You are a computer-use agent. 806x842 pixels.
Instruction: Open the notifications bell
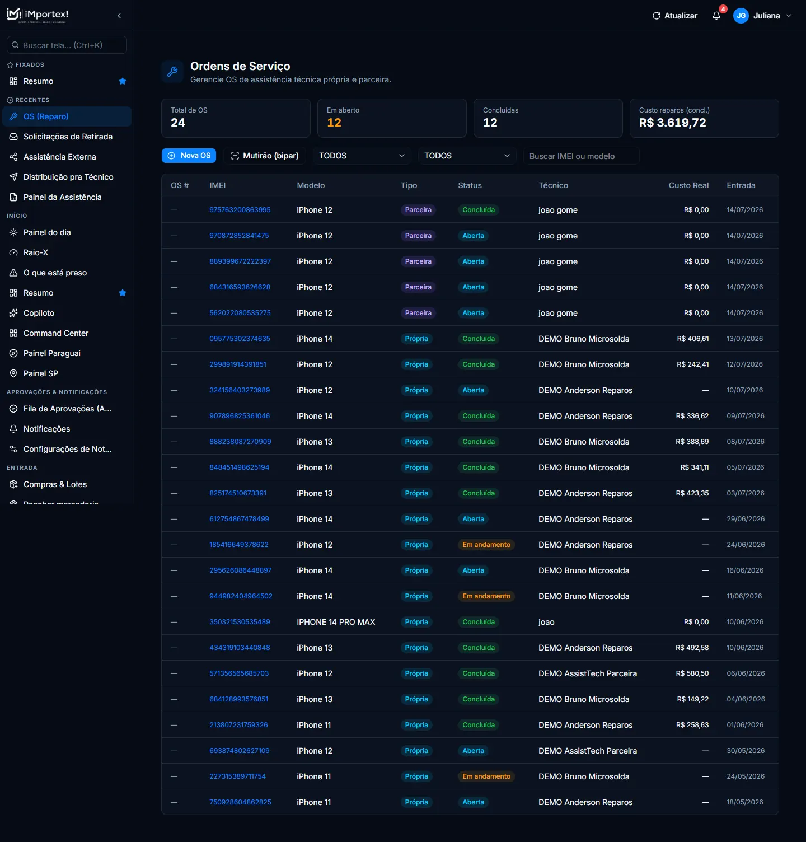(x=716, y=16)
